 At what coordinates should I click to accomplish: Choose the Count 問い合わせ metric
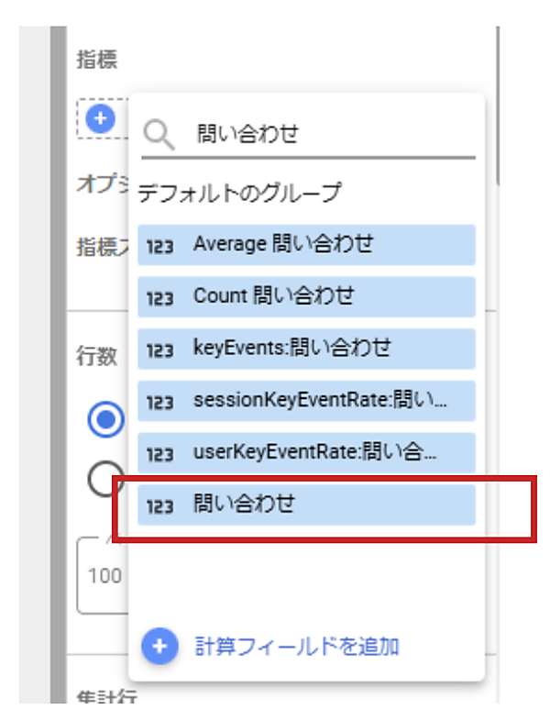click(x=274, y=296)
